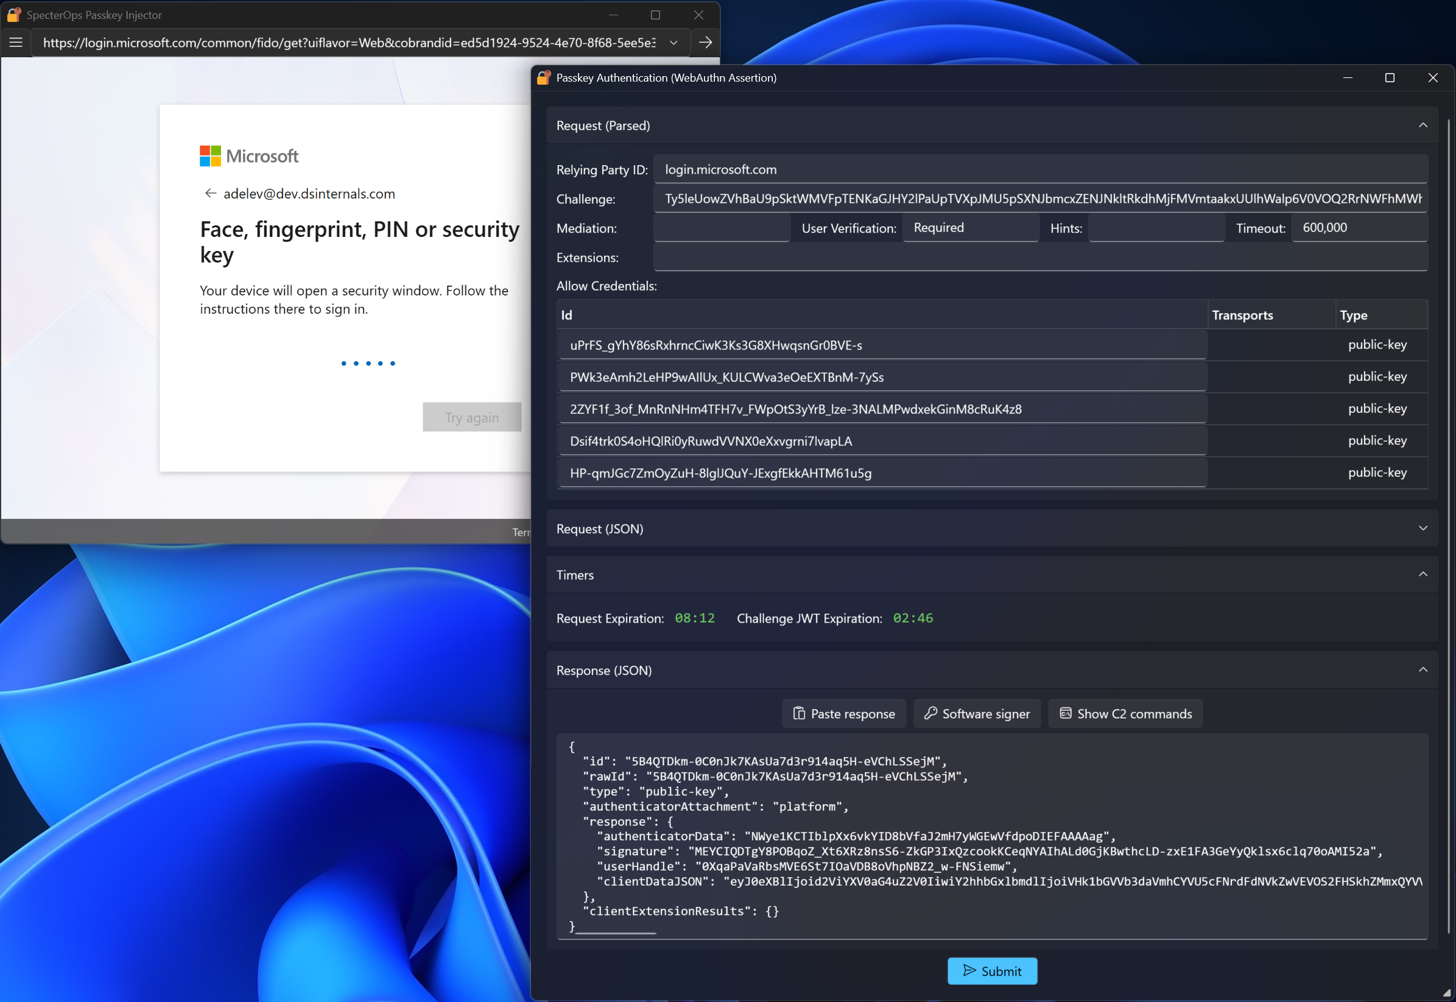Click the Submit button

pyautogui.click(x=992, y=971)
